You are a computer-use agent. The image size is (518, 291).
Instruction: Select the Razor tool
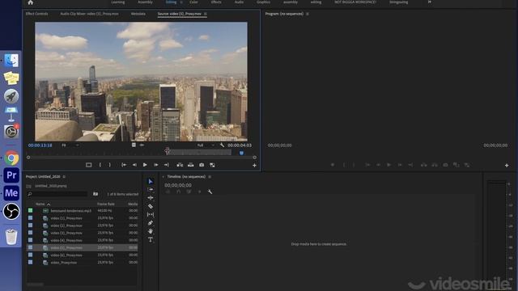click(151, 206)
